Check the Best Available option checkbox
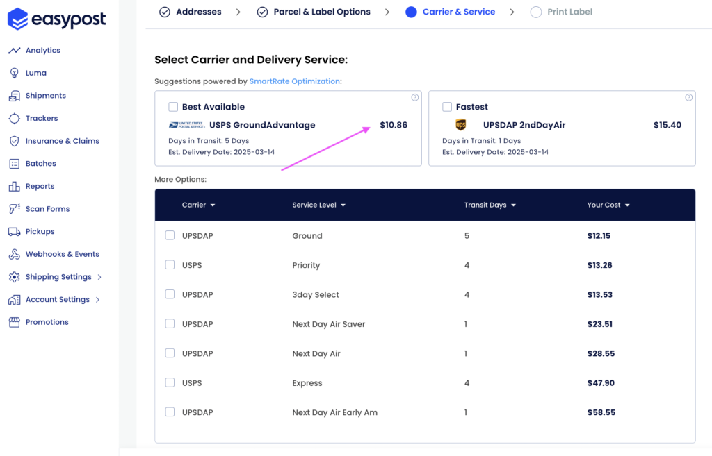The width and height of the screenshot is (712, 456). pos(173,107)
